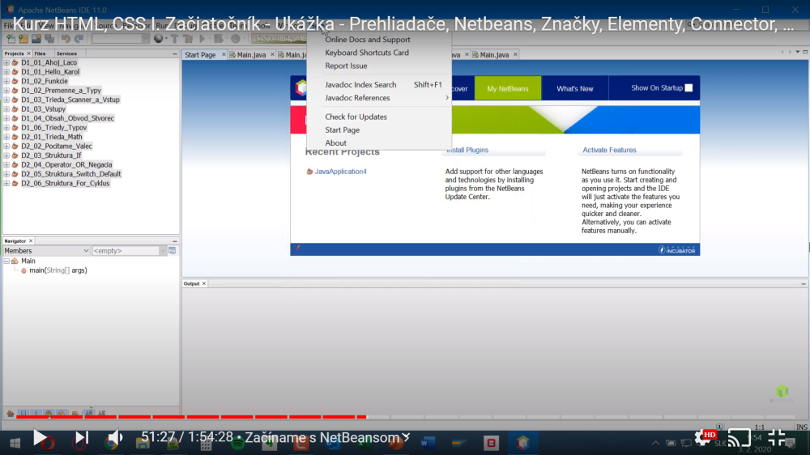Expand the D1_01_Ahoj_Laco project node

tap(6, 62)
